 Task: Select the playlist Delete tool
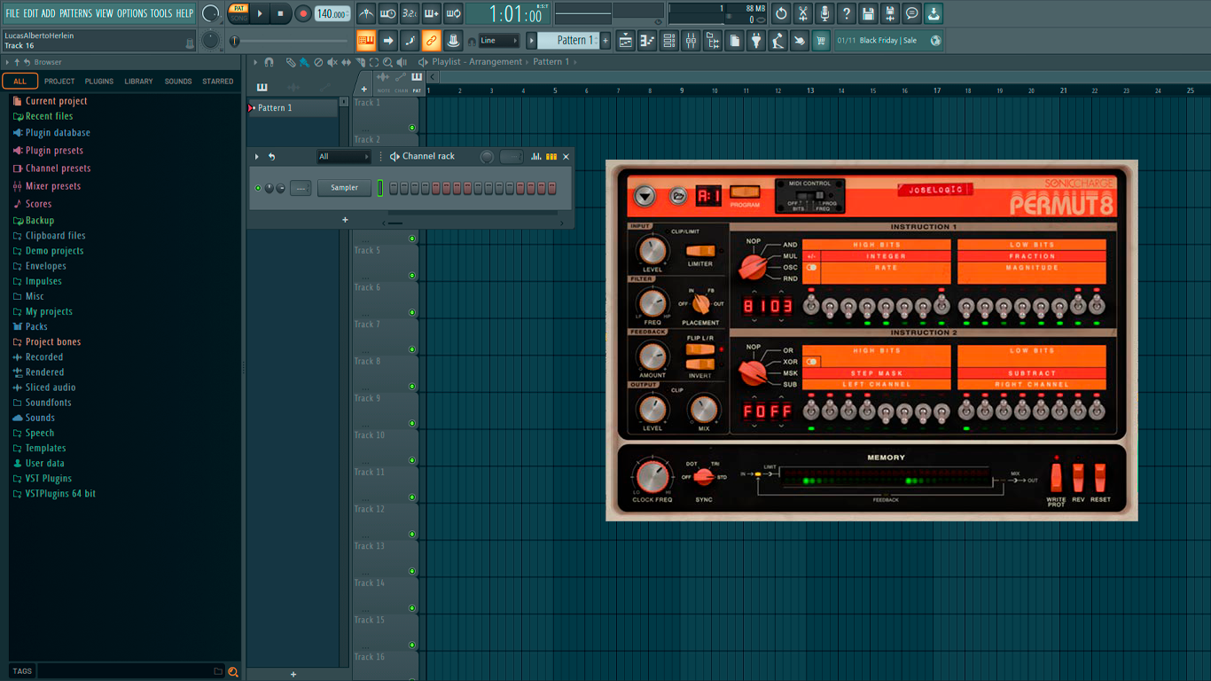click(318, 62)
